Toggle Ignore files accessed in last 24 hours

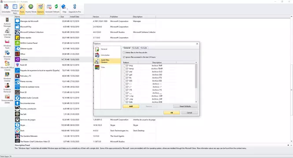[124, 57]
